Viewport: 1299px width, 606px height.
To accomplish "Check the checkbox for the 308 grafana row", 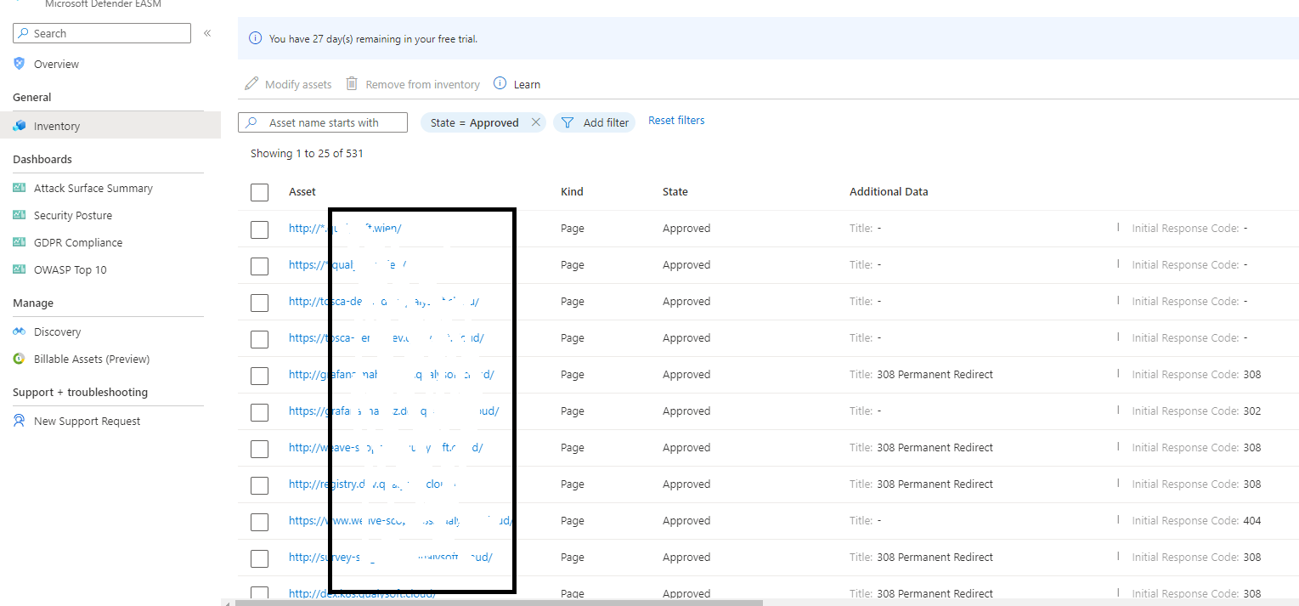I will click(259, 375).
